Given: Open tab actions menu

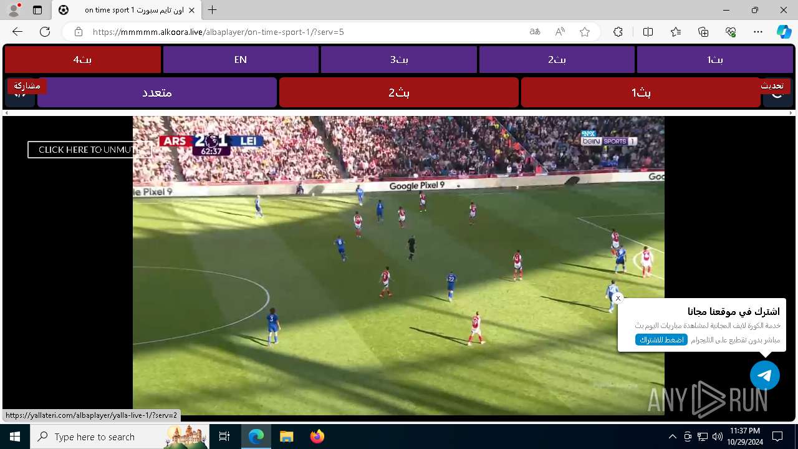Looking at the screenshot, I should point(37,10).
